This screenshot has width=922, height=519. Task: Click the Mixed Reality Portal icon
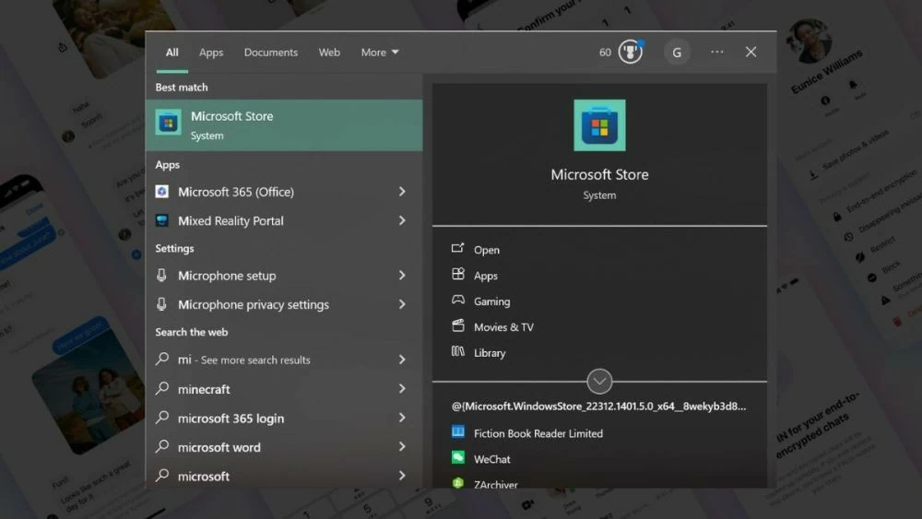coord(162,221)
